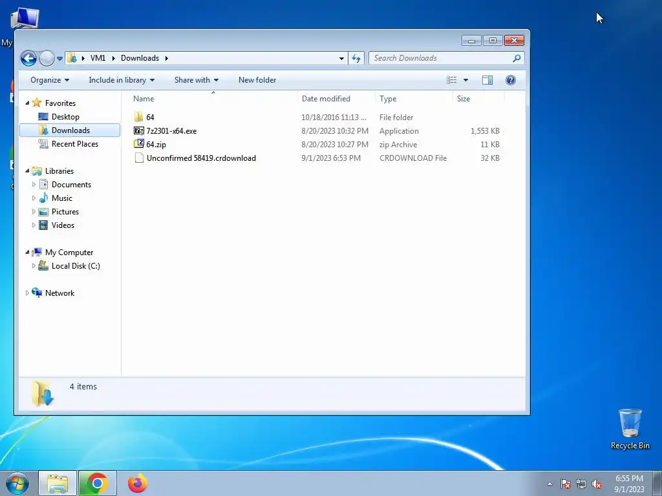
Task: Open the address bar history dropdown
Action: point(341,59)
